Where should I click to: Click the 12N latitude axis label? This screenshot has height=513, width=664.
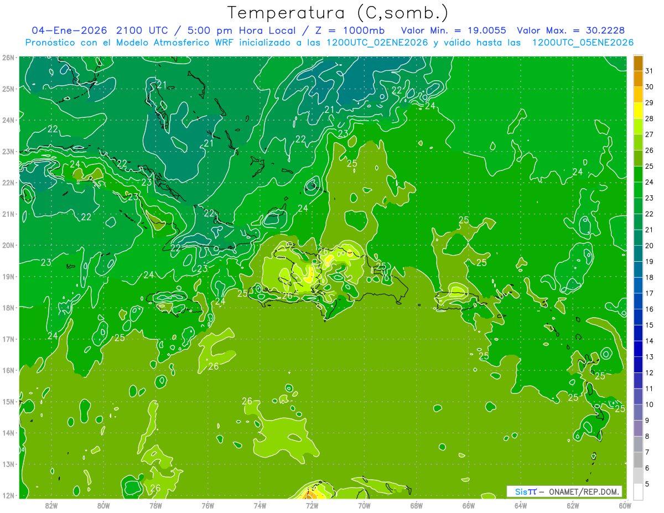click(8, 495)
